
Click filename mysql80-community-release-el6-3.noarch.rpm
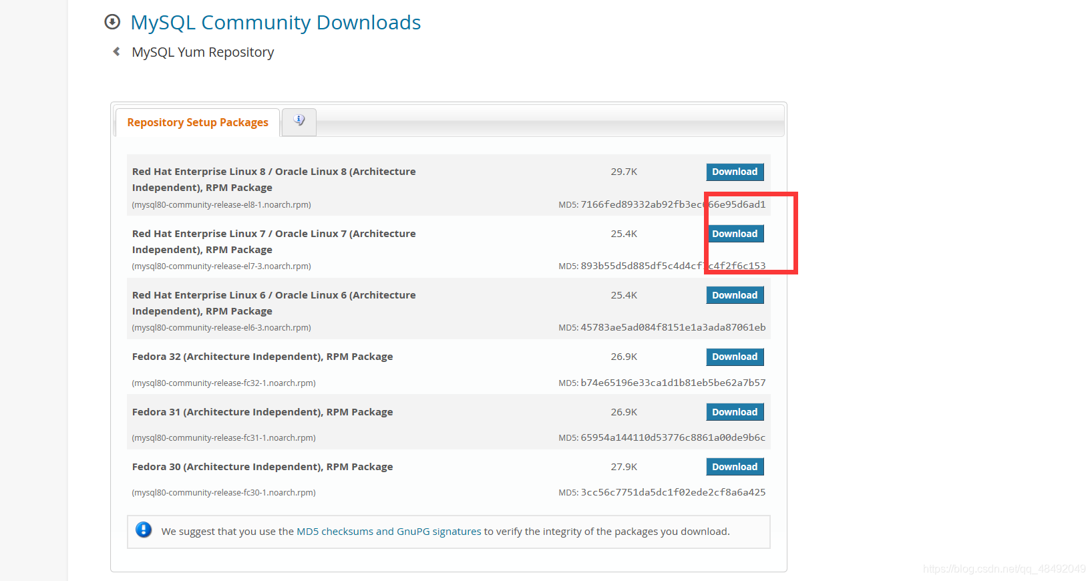pos(222,328)
